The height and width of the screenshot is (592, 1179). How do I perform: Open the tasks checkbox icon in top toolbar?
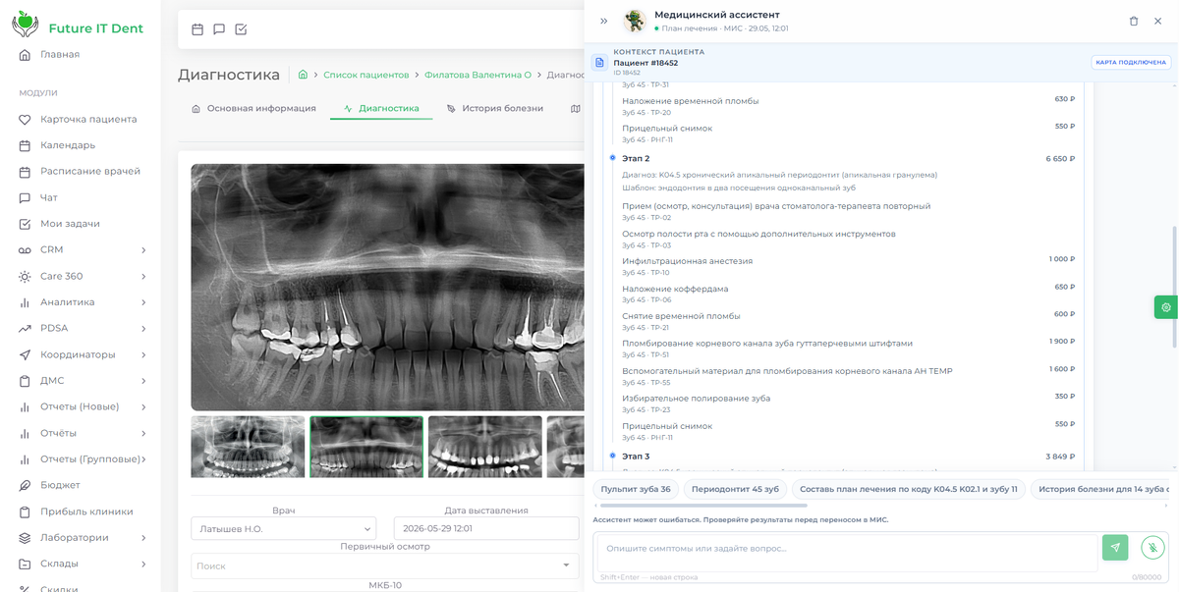pyautogui.click(x=241, y=29)
